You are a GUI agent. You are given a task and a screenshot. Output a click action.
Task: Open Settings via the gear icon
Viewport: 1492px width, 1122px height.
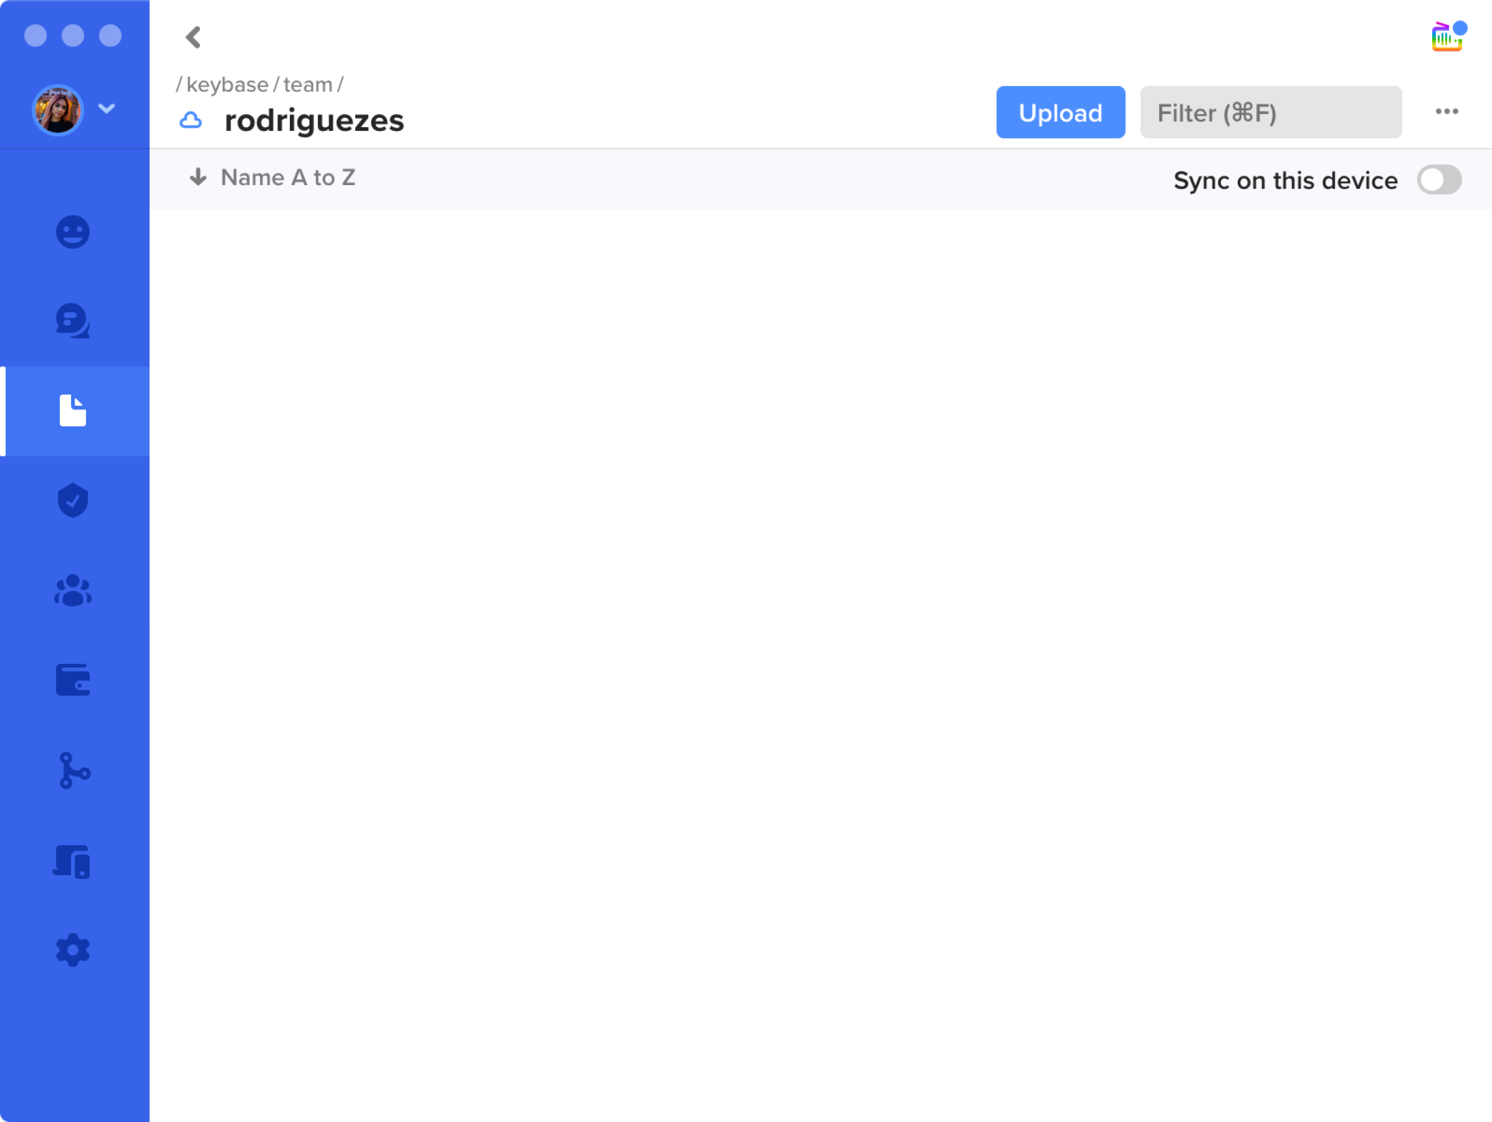[73, 950]
